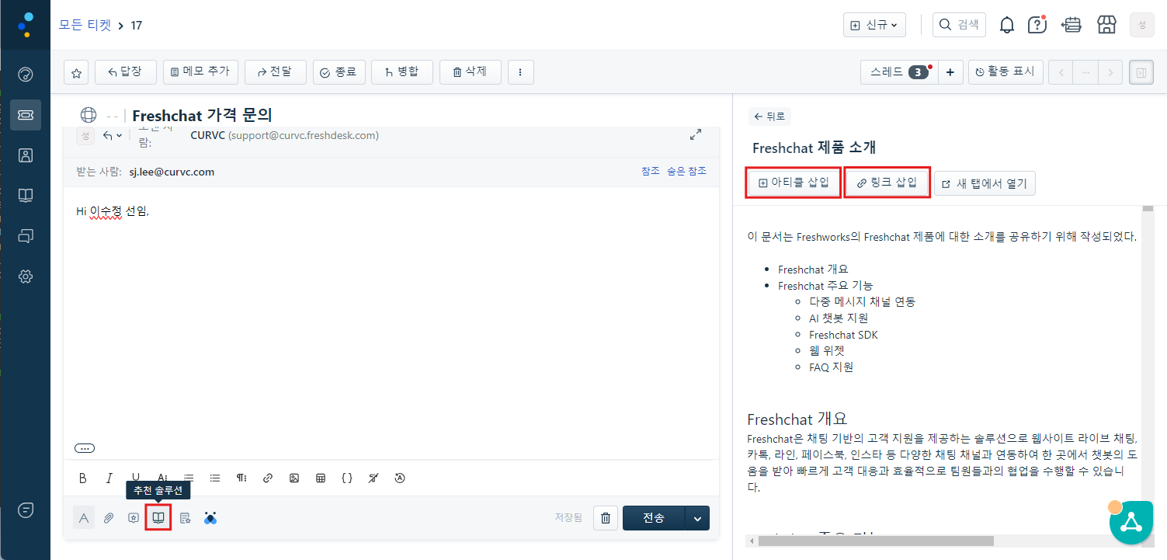
Task: Open the send options arrow next to 전송
Action: pos(697,518)
